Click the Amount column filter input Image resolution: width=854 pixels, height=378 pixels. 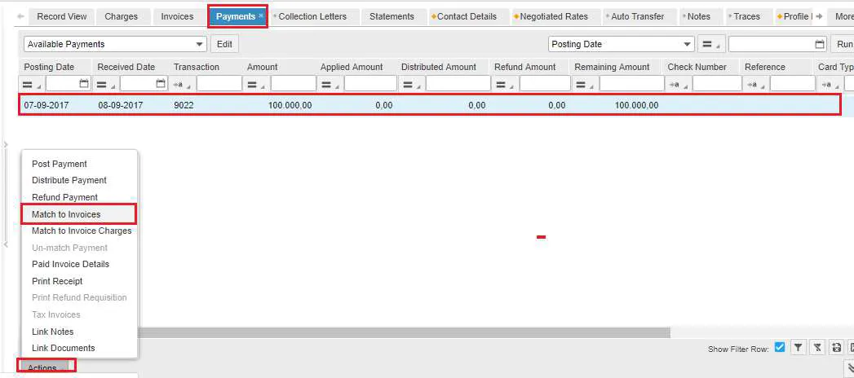(x=293, y=84)
